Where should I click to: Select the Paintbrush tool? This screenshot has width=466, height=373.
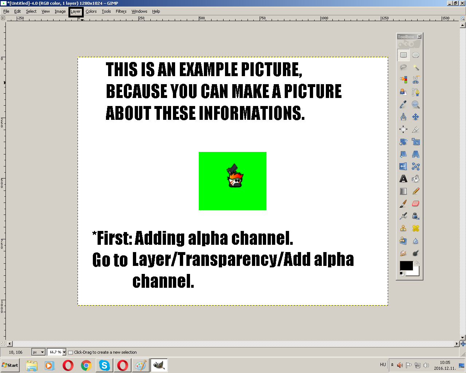(403, 203)
